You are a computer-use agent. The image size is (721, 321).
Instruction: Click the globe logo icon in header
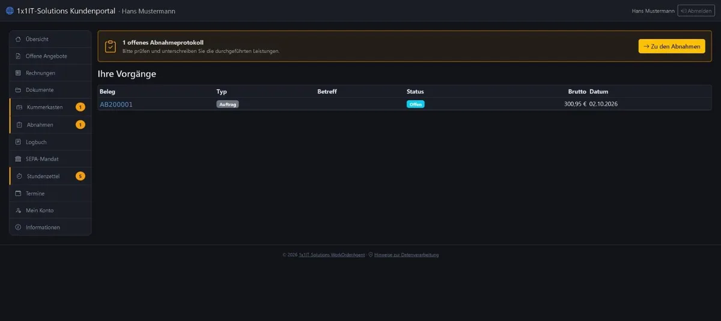[x=9, y=11]
